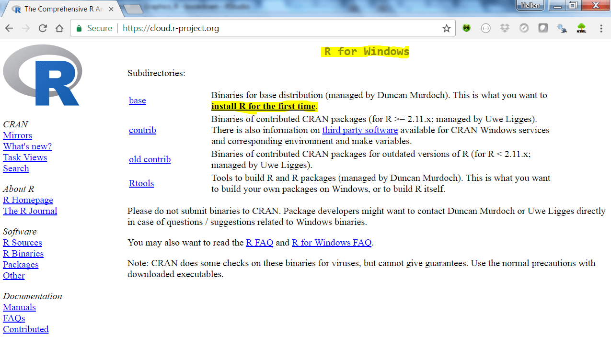
Task: Open the base subdirectory link
Action: [138, 101]
